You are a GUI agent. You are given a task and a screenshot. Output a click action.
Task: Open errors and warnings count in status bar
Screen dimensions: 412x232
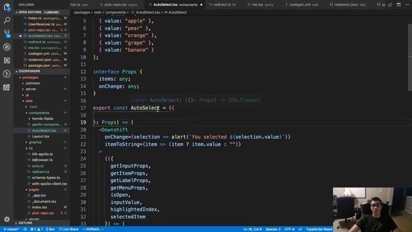[x=37, y=229]
